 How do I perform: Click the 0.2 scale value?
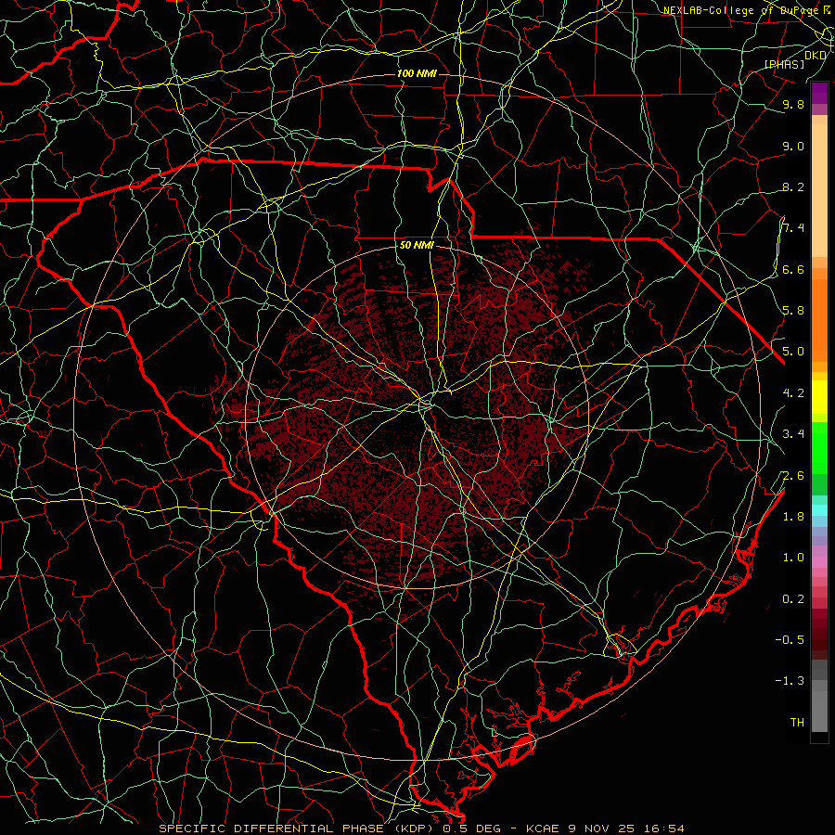[x=793, y=599]
